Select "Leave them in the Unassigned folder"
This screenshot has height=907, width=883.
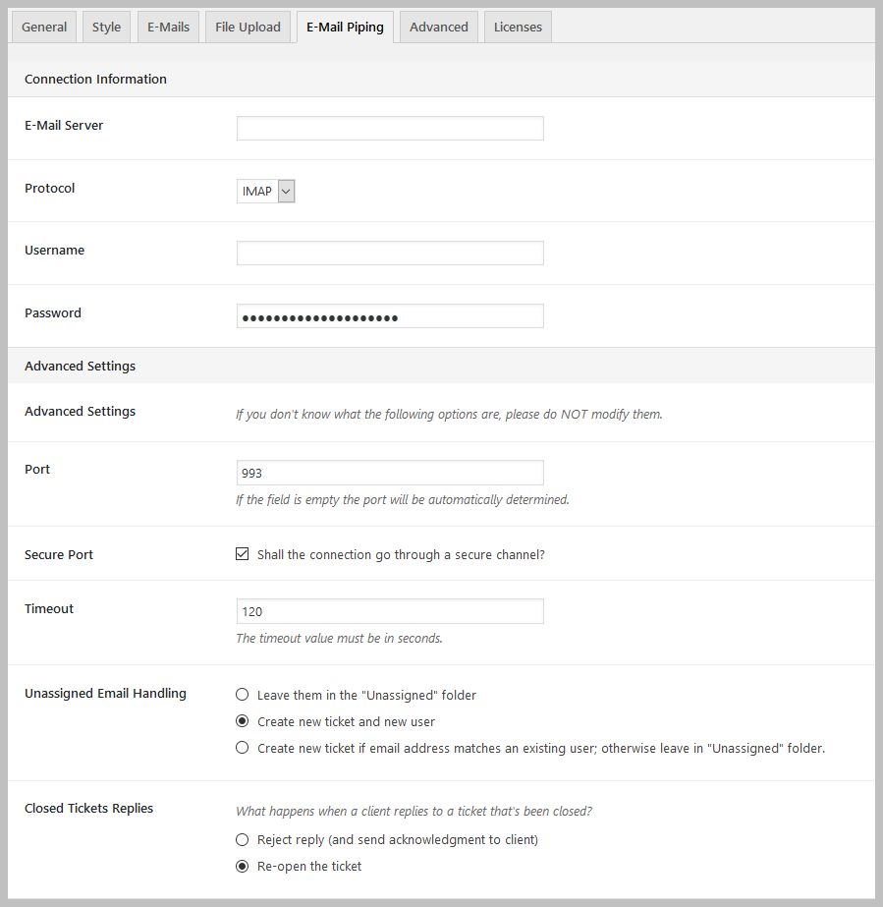tap(242, 694)
